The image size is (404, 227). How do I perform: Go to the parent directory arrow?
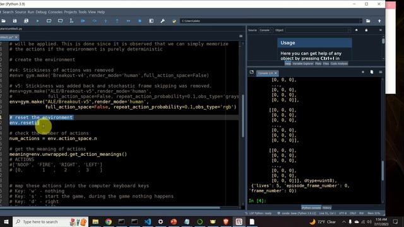pos(379,21)
